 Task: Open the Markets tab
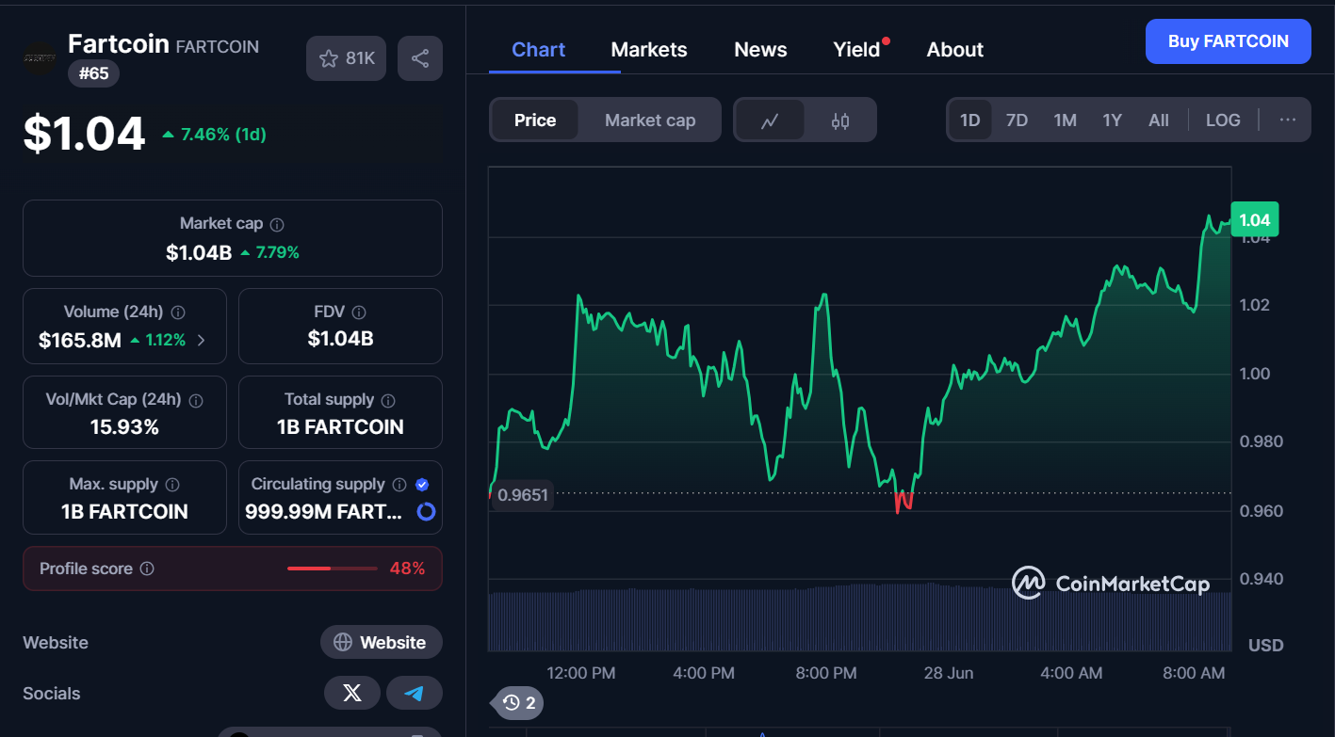point(649,50)
